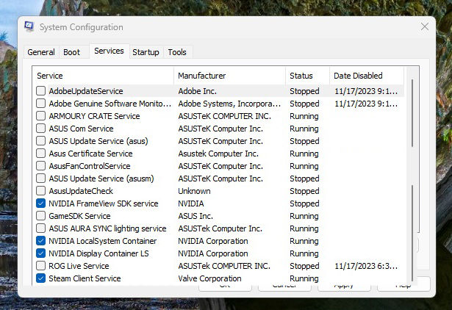Select the Steam Client Service name
Screen dimensions: 452x310
(x=85, y=278)
